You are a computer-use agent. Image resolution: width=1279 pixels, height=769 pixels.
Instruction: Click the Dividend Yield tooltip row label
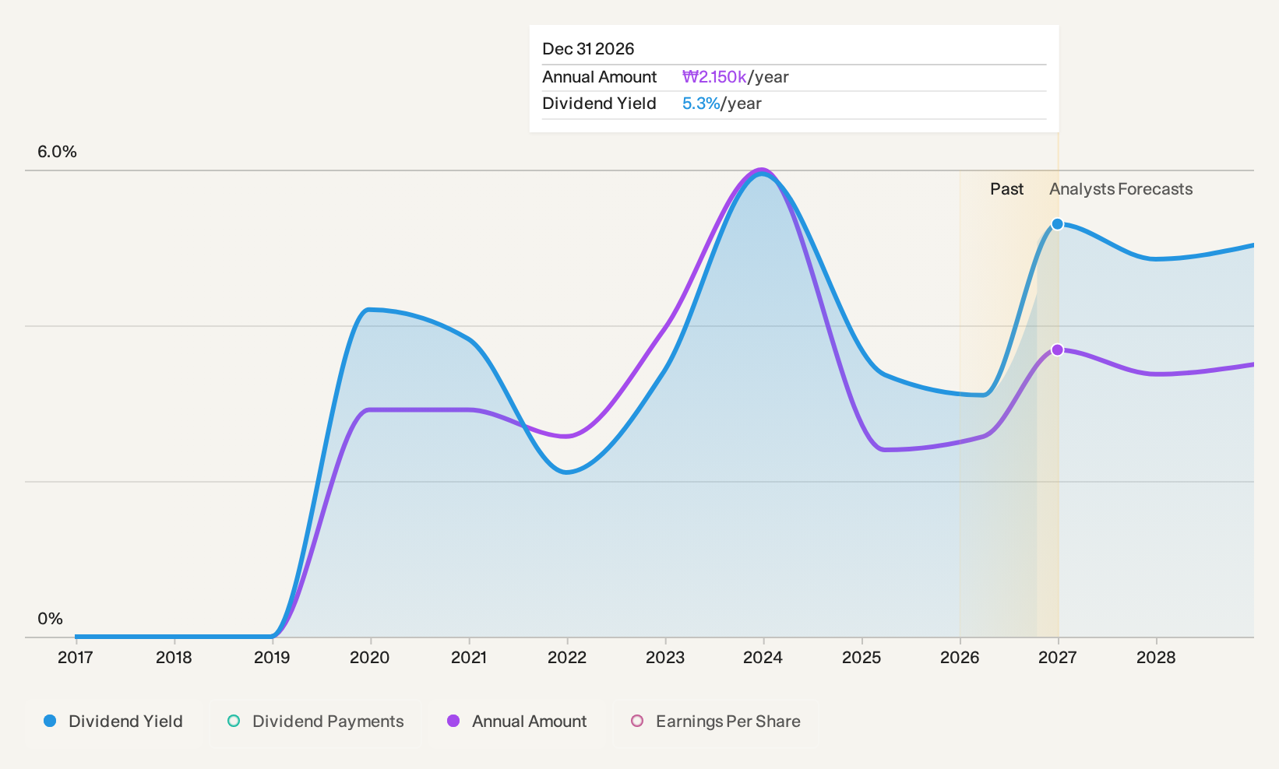pyautogui.click(x=600, y=104)
